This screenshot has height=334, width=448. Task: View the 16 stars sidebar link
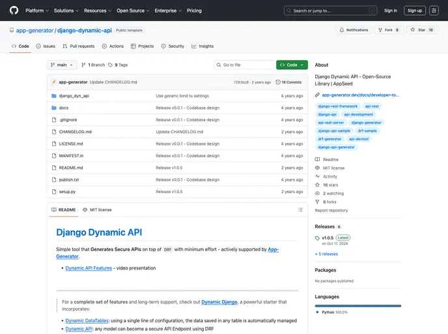[327, 185]
